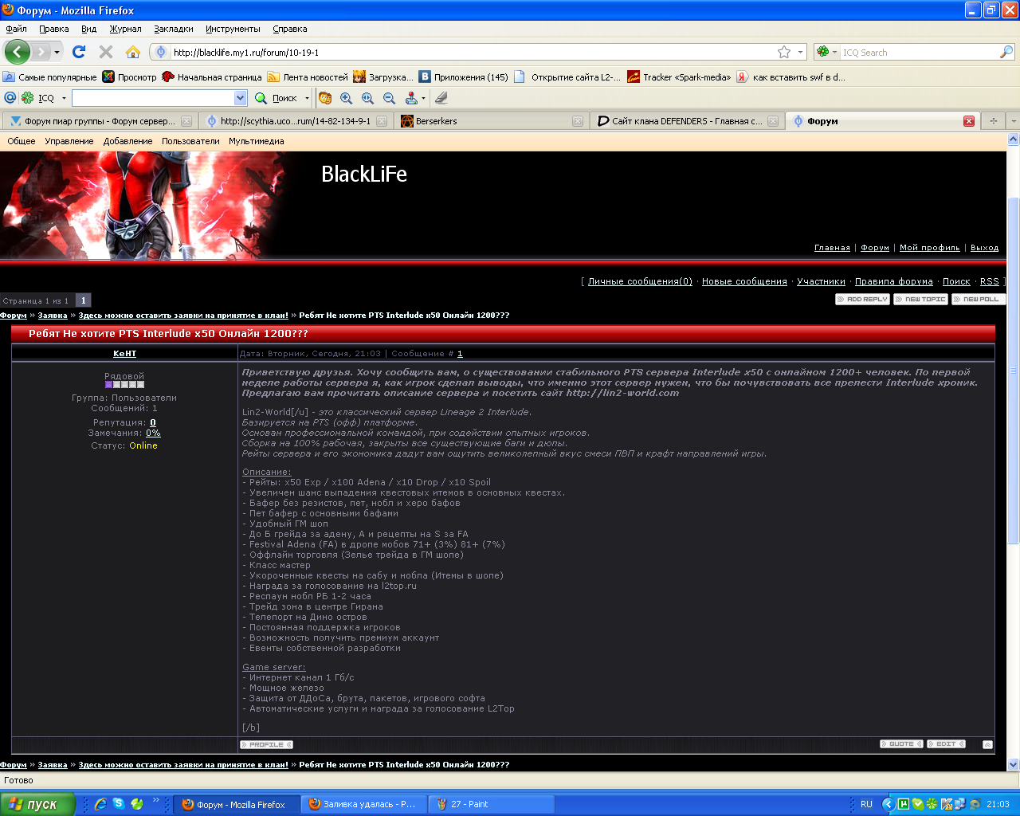Click the @ mail icon in ICQ toolbar
The height and width of the screenshot is (816, 1020).
[10, 98]
